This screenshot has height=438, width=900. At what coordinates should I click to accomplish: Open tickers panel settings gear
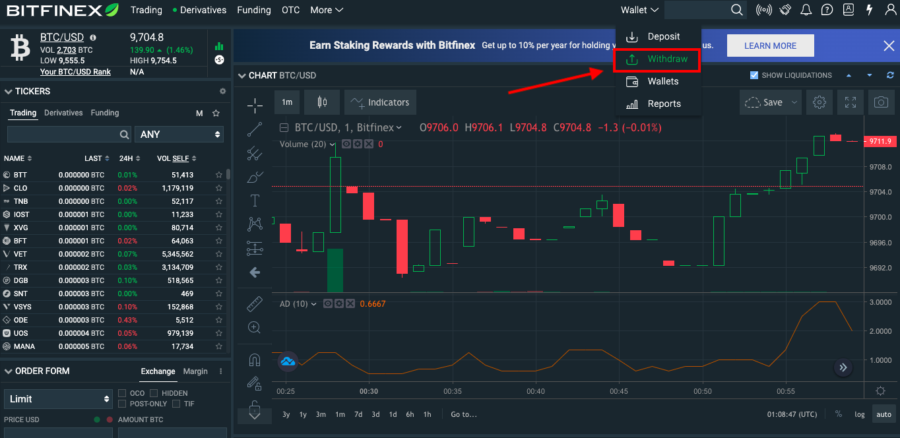[223, 91]
